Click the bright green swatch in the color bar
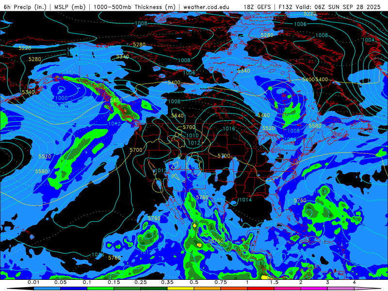 (x=100, y=289)
